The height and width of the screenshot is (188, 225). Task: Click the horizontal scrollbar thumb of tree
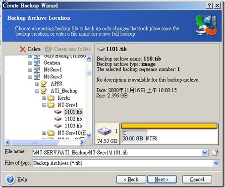coord(35,142)
